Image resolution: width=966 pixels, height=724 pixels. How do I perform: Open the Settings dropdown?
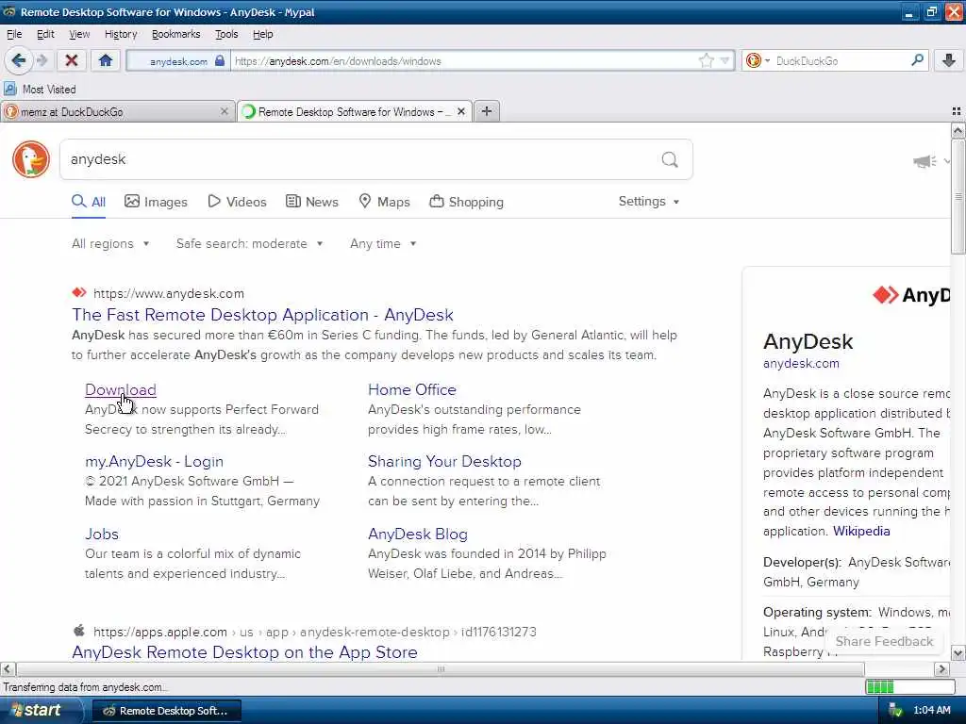tap(649, 202)
